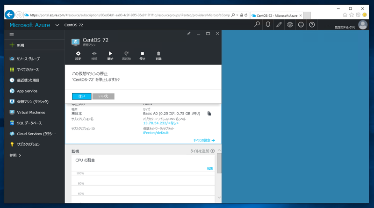Viewport: 374px width, 208px height.
Task: Open the help question mark icon
Action: [x=312, y=25]
